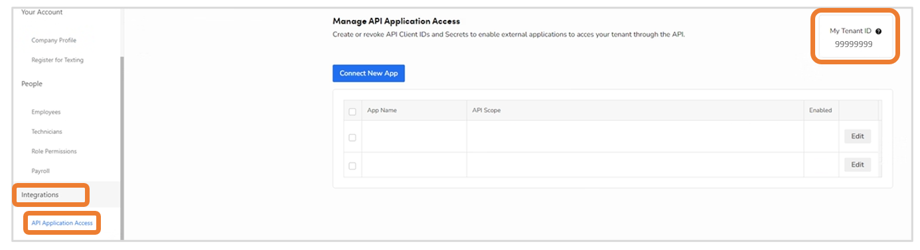Viewport: 920px width, 250px height.
Task: Select Technicians in the sidebar
Action: [x=46, y=132]
